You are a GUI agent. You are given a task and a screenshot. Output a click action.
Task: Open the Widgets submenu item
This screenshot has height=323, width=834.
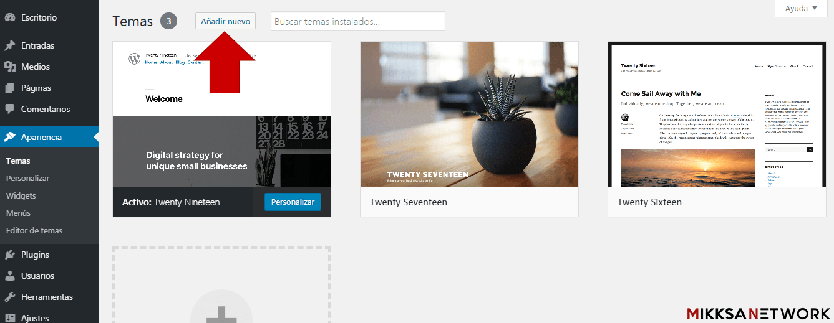pyautogui.click(x=21, y=195)
